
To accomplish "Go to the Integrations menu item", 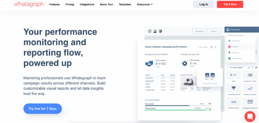I will point(87,4).
